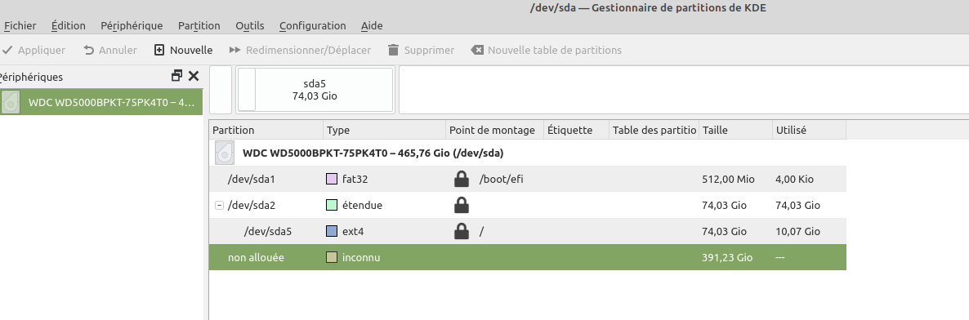Select WDC WD5000BPKT device in Périphériques list
Screen dimensions: 969x320
101,102
